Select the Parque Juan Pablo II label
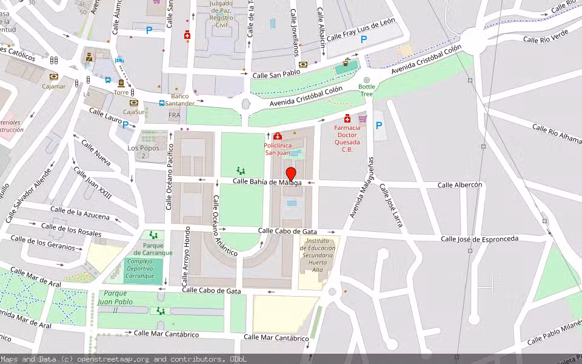582x364 pixels. click(115, 302)
